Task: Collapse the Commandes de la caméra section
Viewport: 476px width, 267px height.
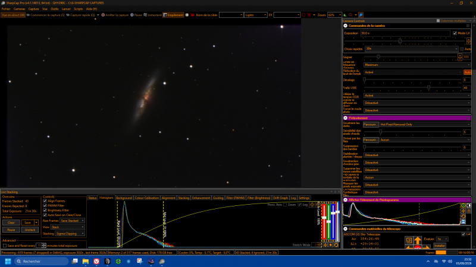Action: (346, 26)
